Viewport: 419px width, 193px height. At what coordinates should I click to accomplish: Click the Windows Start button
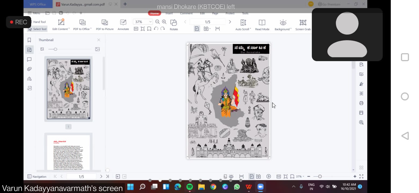[130, 187]
